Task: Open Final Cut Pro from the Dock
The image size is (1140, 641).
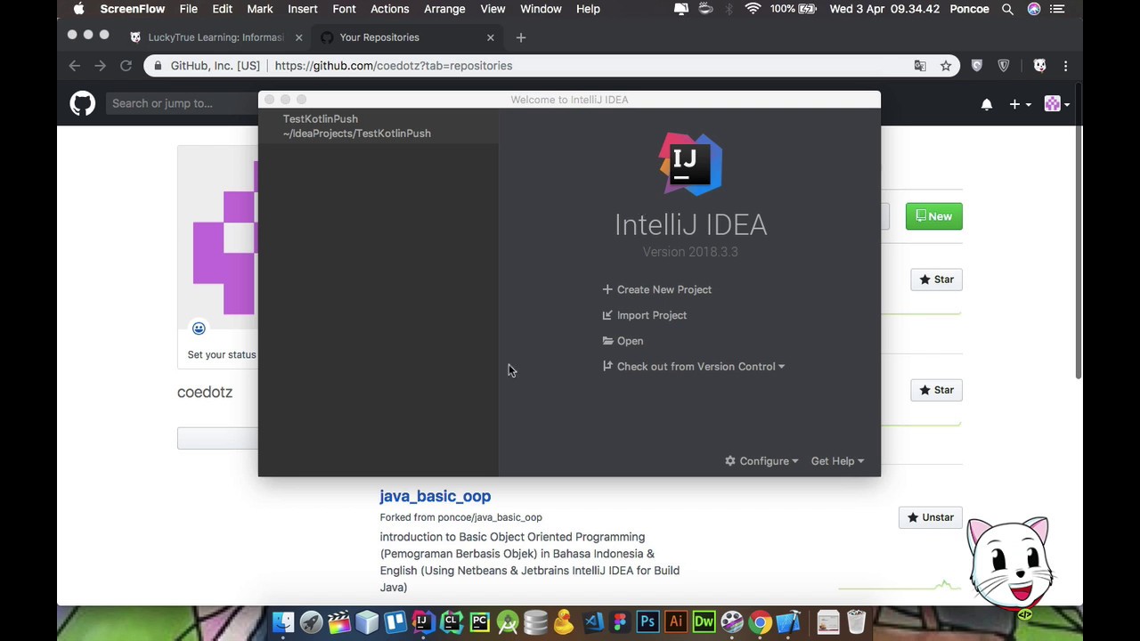Action: coord(339,621)
